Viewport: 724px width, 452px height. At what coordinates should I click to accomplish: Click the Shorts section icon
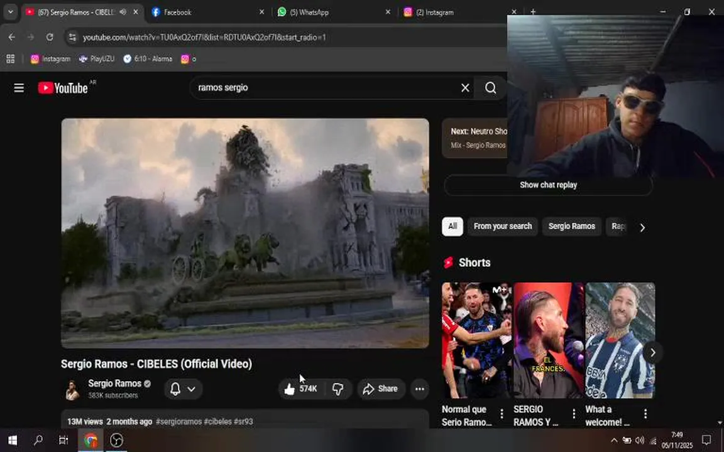pos(448,263)
